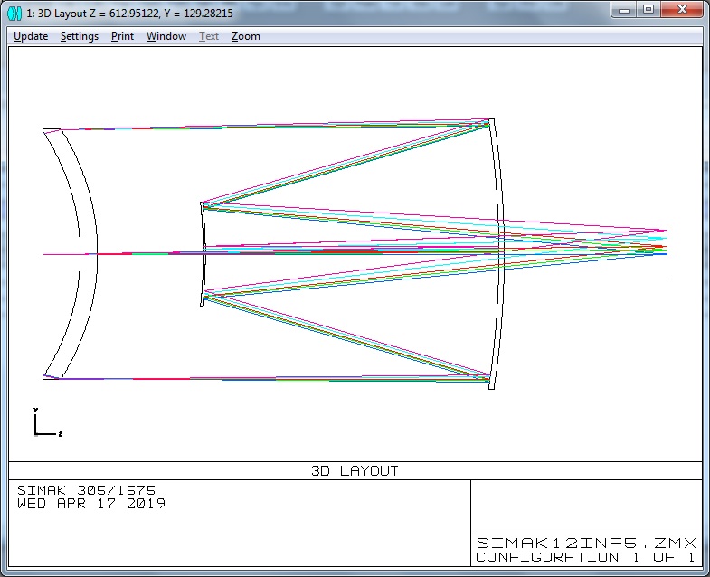Open the Update menu
710x577 pixels.
[31, 36]
